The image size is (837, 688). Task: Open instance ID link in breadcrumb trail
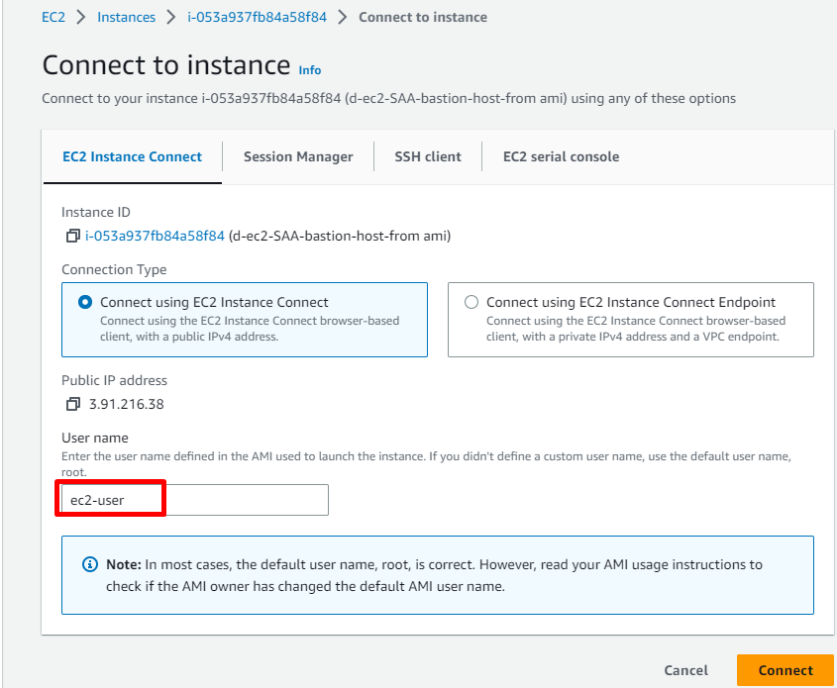click(x=258, y=17)
